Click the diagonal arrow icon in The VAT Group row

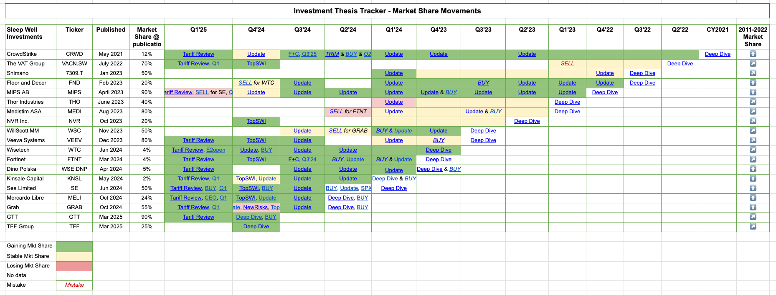pos(753,63)
